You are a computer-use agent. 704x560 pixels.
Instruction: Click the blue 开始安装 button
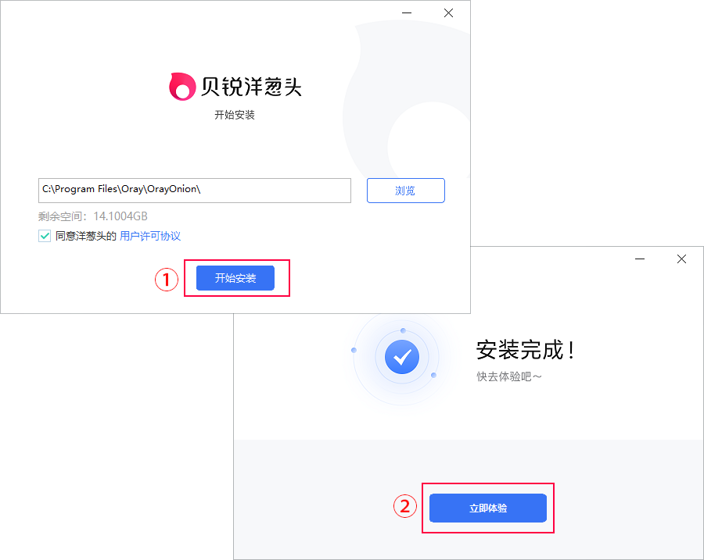point(235,278)
